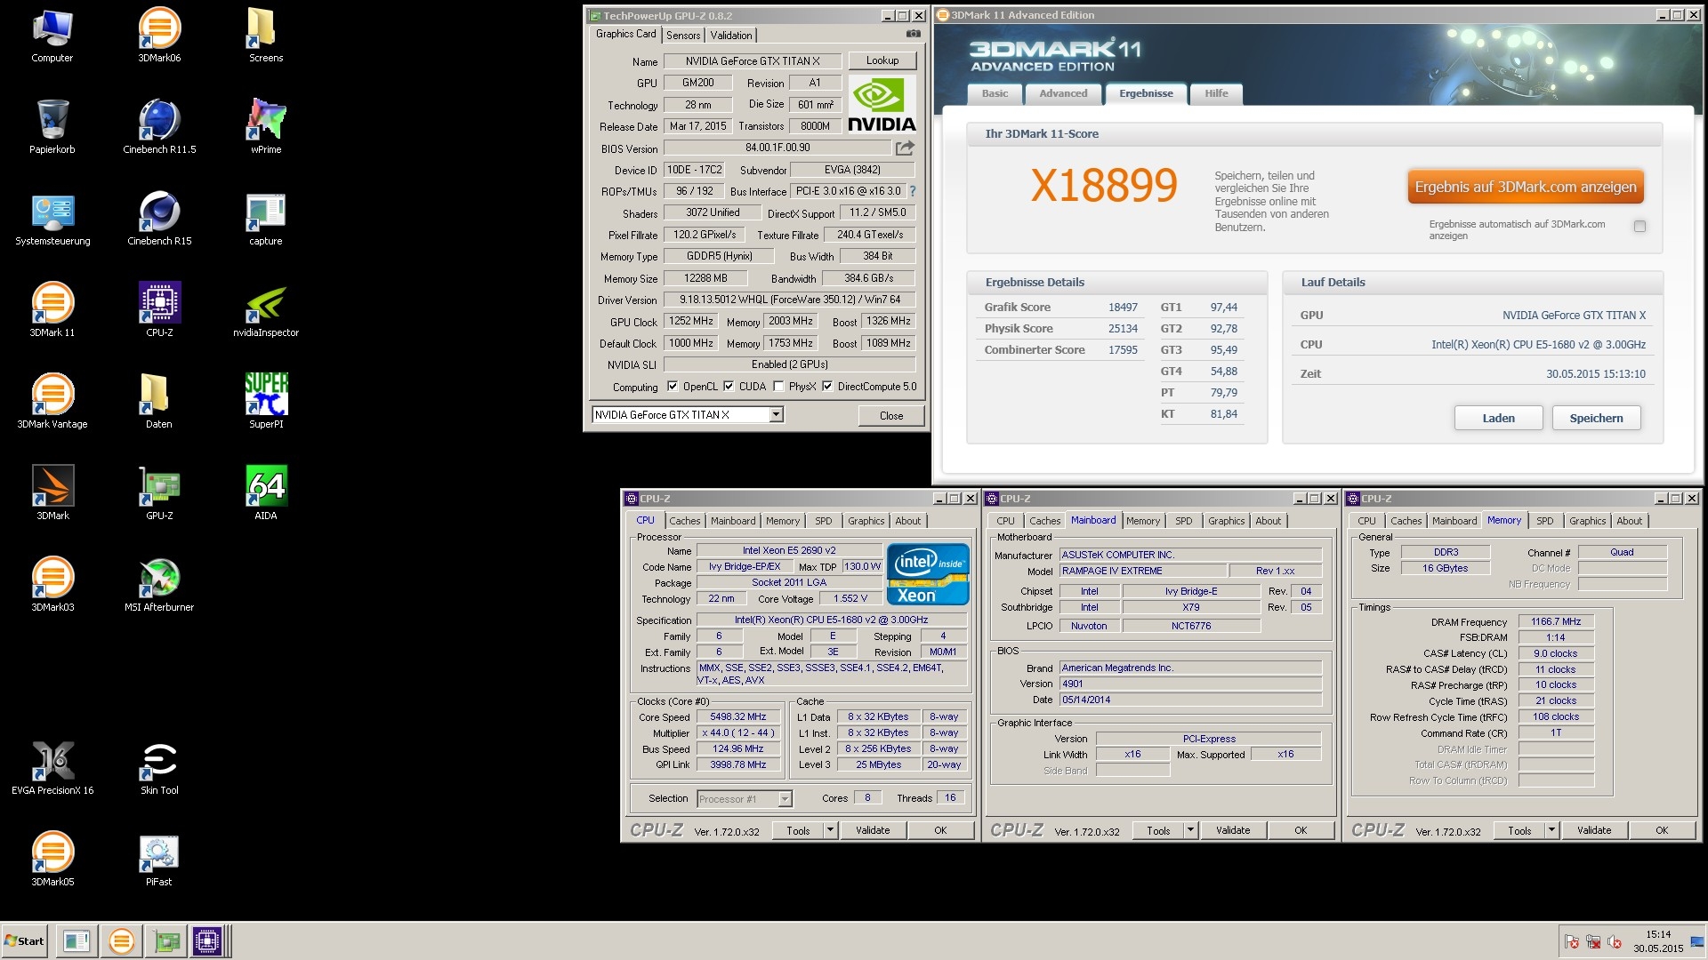Click Ergebnis auf 3DMark.com anzeigen button
Image resolution: width=1708 pixels, height=960 pixels.
click(1526, 187)
